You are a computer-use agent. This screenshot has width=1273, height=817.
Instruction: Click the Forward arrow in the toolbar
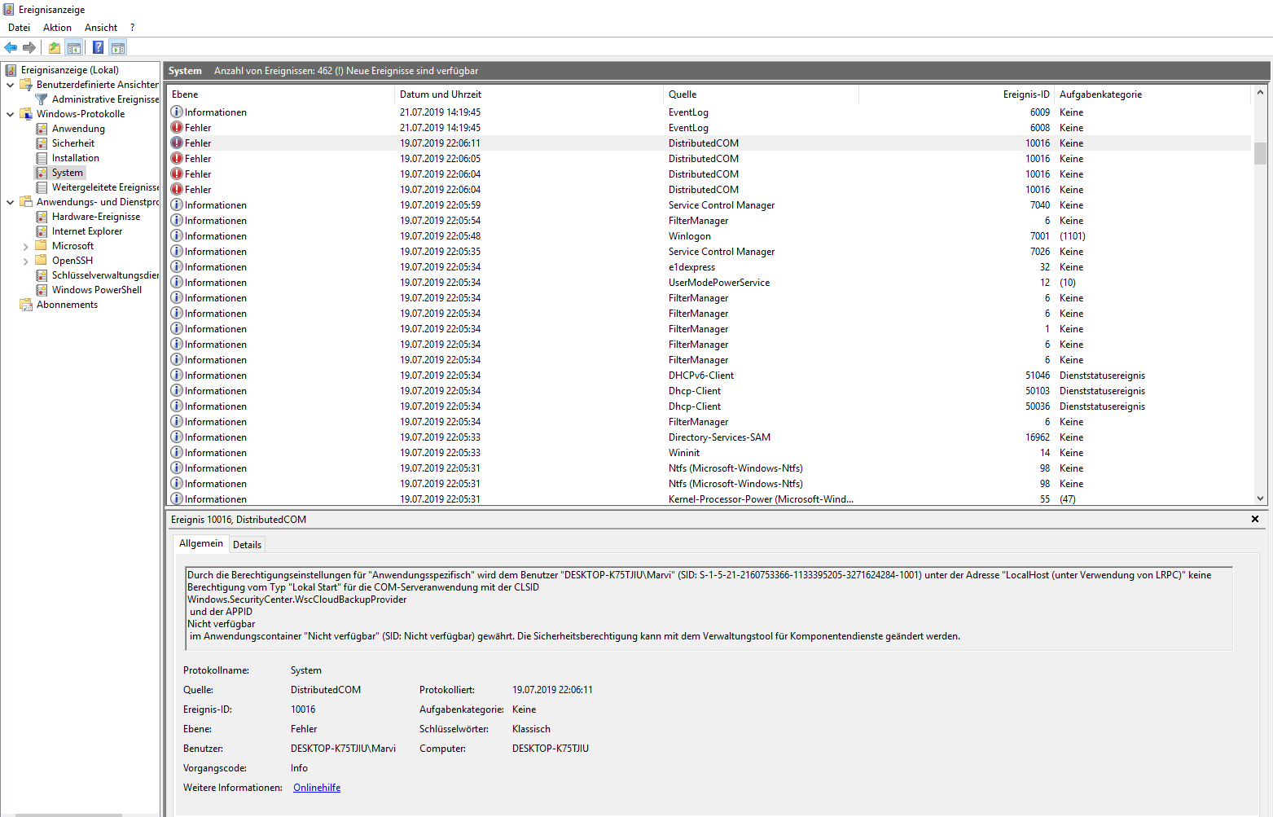coord(29,47)
